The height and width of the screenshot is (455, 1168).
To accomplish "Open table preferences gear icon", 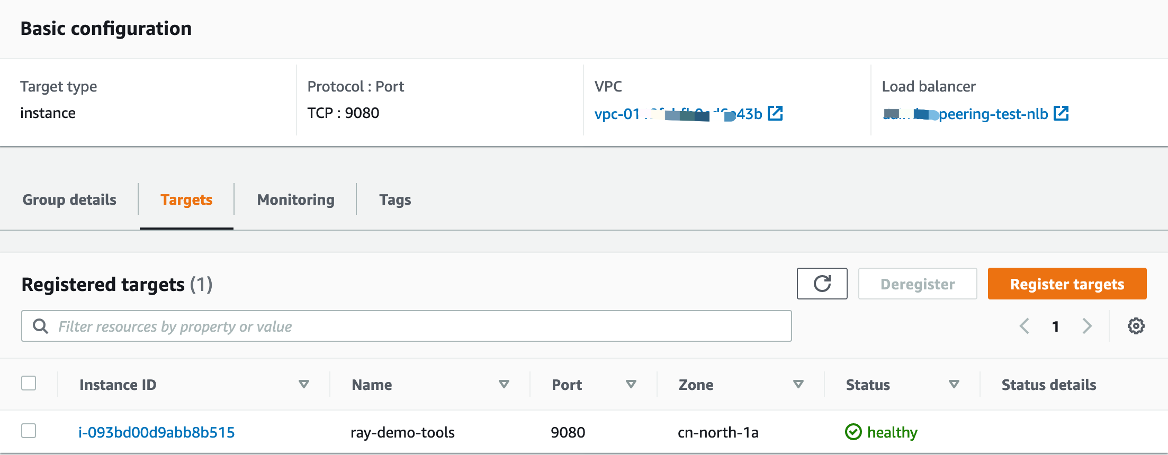I will point(1136,326).
